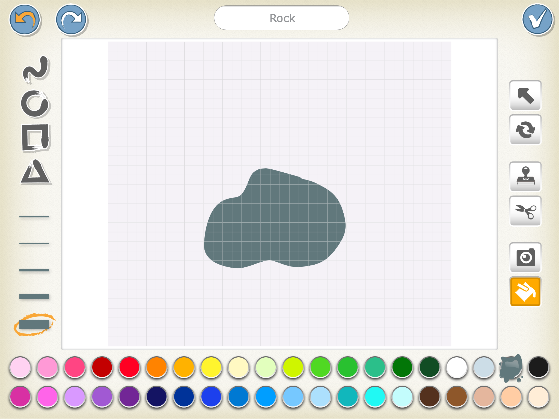Select the freehand squiggle line tool
Image resolution: width=559 pixels, height=419 pixels.
[36, 69]
